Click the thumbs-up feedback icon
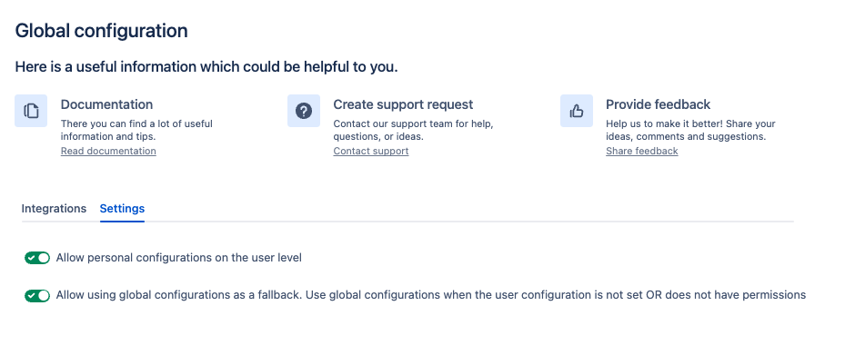The height and width of the screenshot is (355, 855). pos(577,111)
